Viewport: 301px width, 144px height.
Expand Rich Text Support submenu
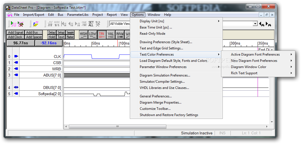(258, 73)
